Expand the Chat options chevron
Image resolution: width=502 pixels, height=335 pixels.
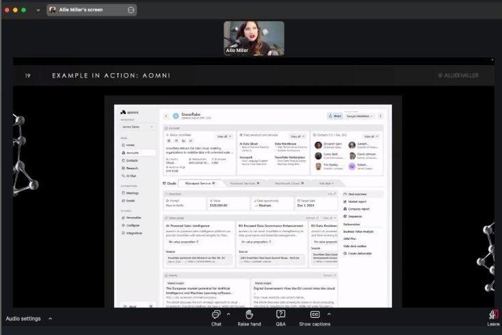click(228, 314)
